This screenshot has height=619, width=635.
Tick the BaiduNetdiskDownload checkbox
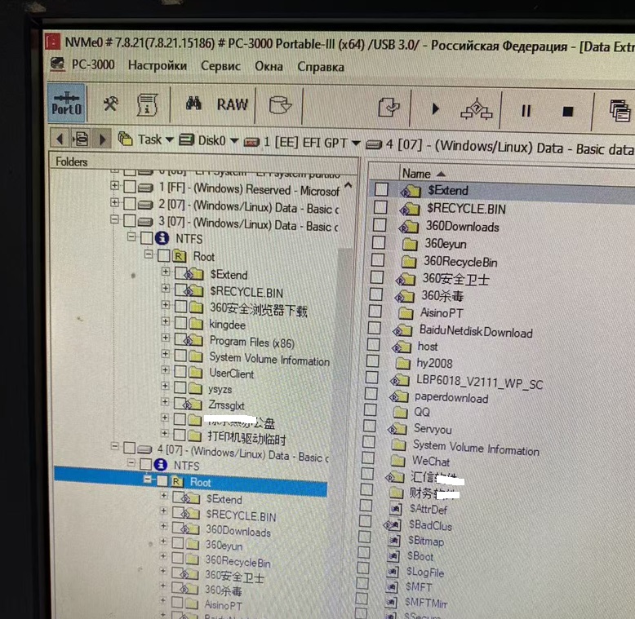(x=374, y=328)
